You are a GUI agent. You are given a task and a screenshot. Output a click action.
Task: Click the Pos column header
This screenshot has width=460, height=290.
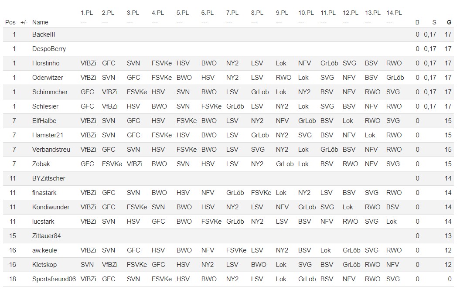coord(10,22)
